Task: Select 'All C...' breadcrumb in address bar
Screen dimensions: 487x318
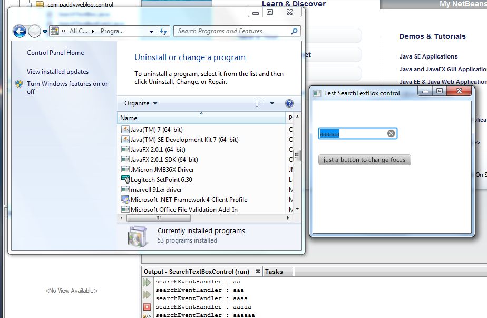Action: [x=78, y=31]
